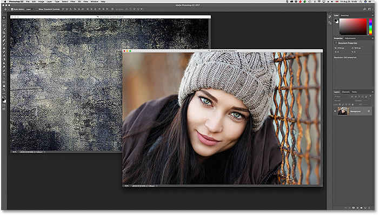379x215 pixels.
Task: Open the Layer menu
Action: click(x=49, y=2)
